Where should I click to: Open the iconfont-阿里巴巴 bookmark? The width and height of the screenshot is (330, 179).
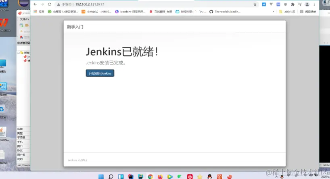(130, 12)
